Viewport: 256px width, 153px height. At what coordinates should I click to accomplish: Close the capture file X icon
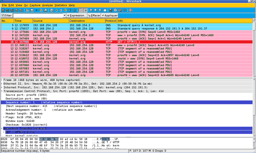(36, 10)
